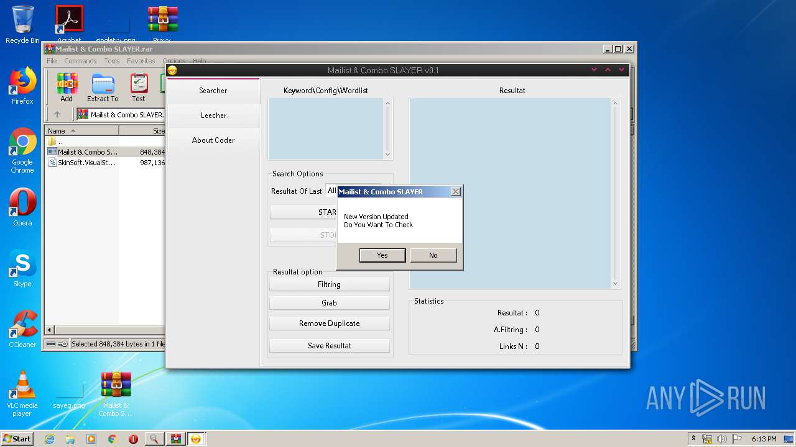Open the VLC media player desktop icon
This screenshot has height=447, width=796.
click(22, 394)
